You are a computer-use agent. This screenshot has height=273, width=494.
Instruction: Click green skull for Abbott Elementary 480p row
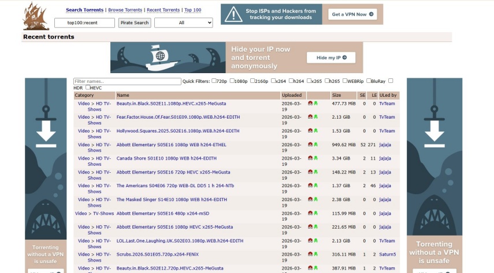pyautogui.click(x=315, y=213)
